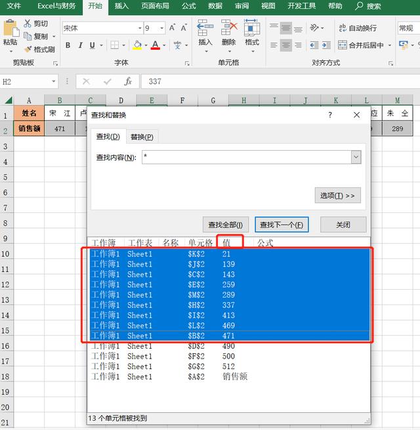Click the Delete cells icon
This screenshot has height=430, width=420.
[x=229, y=28]
